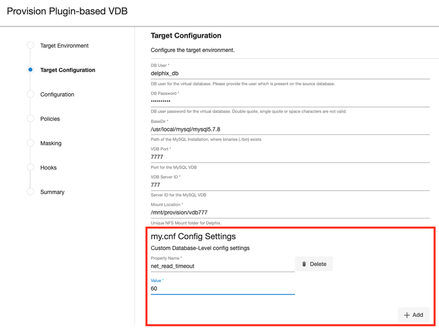
Task: Click the Summary step circle
Action: [30, 192]
